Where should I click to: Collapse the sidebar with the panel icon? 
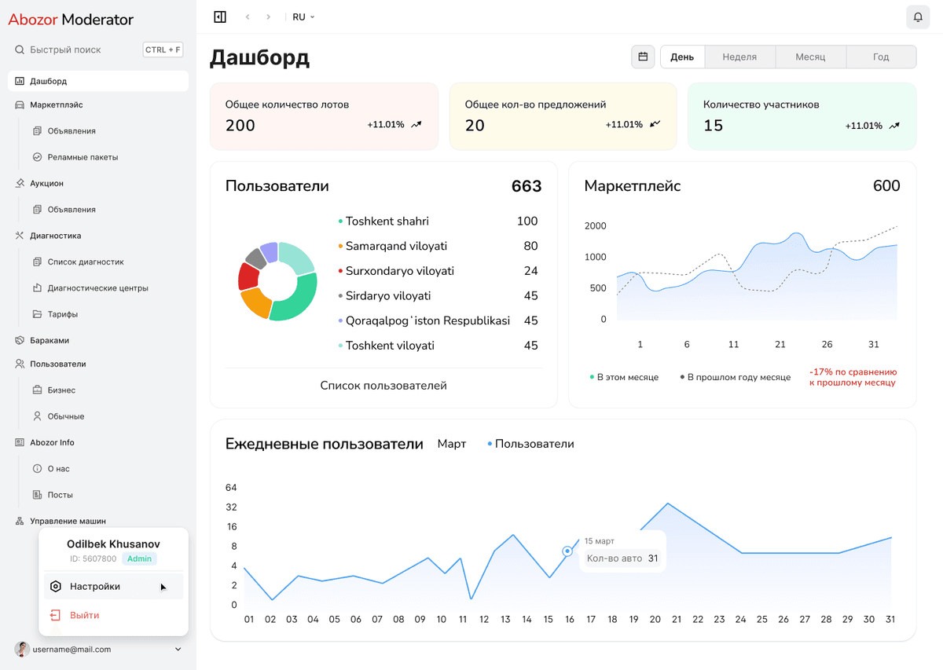(220, 16)
